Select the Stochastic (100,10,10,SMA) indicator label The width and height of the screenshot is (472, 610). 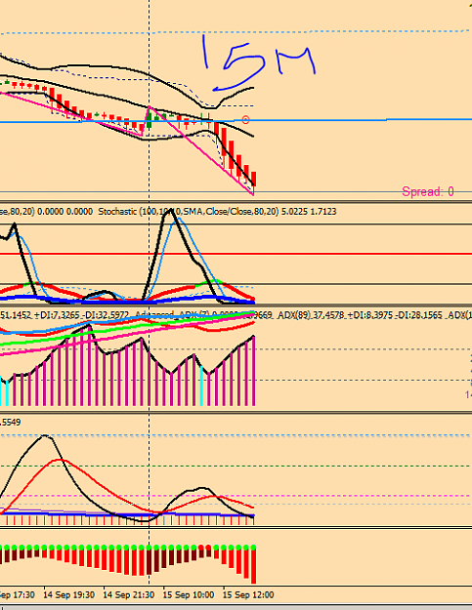click(217, 212)
